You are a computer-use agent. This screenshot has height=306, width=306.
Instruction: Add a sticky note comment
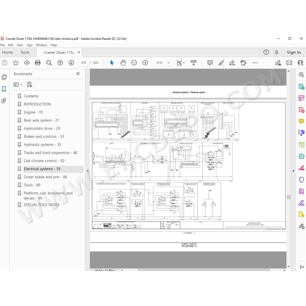click(x=210, y=63)
